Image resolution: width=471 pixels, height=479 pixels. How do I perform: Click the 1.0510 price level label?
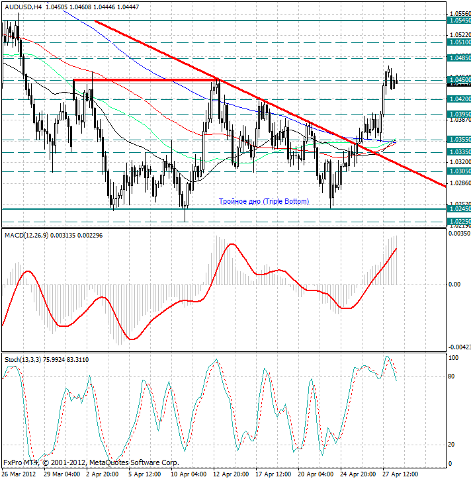pos(459,42)
